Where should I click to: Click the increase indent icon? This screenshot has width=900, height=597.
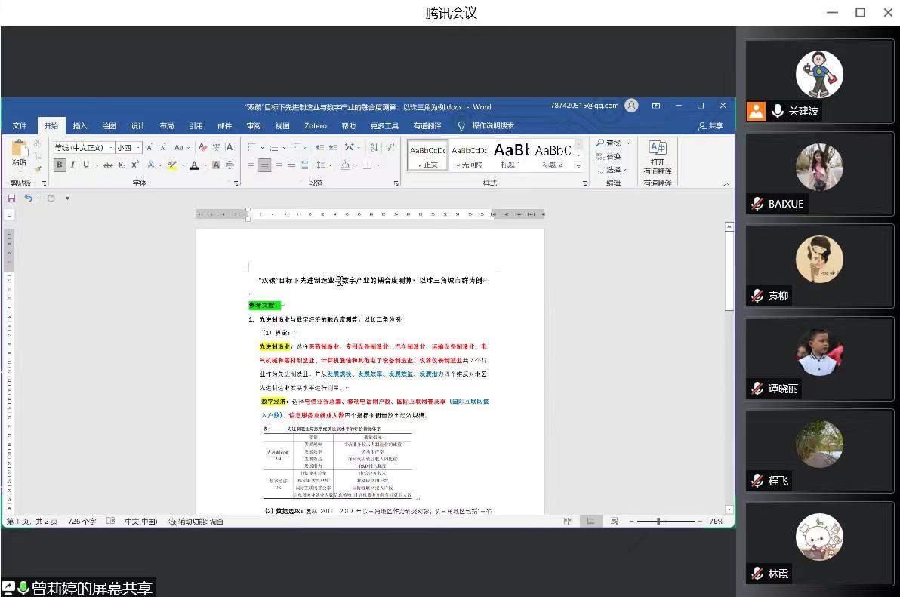(333, 148)
